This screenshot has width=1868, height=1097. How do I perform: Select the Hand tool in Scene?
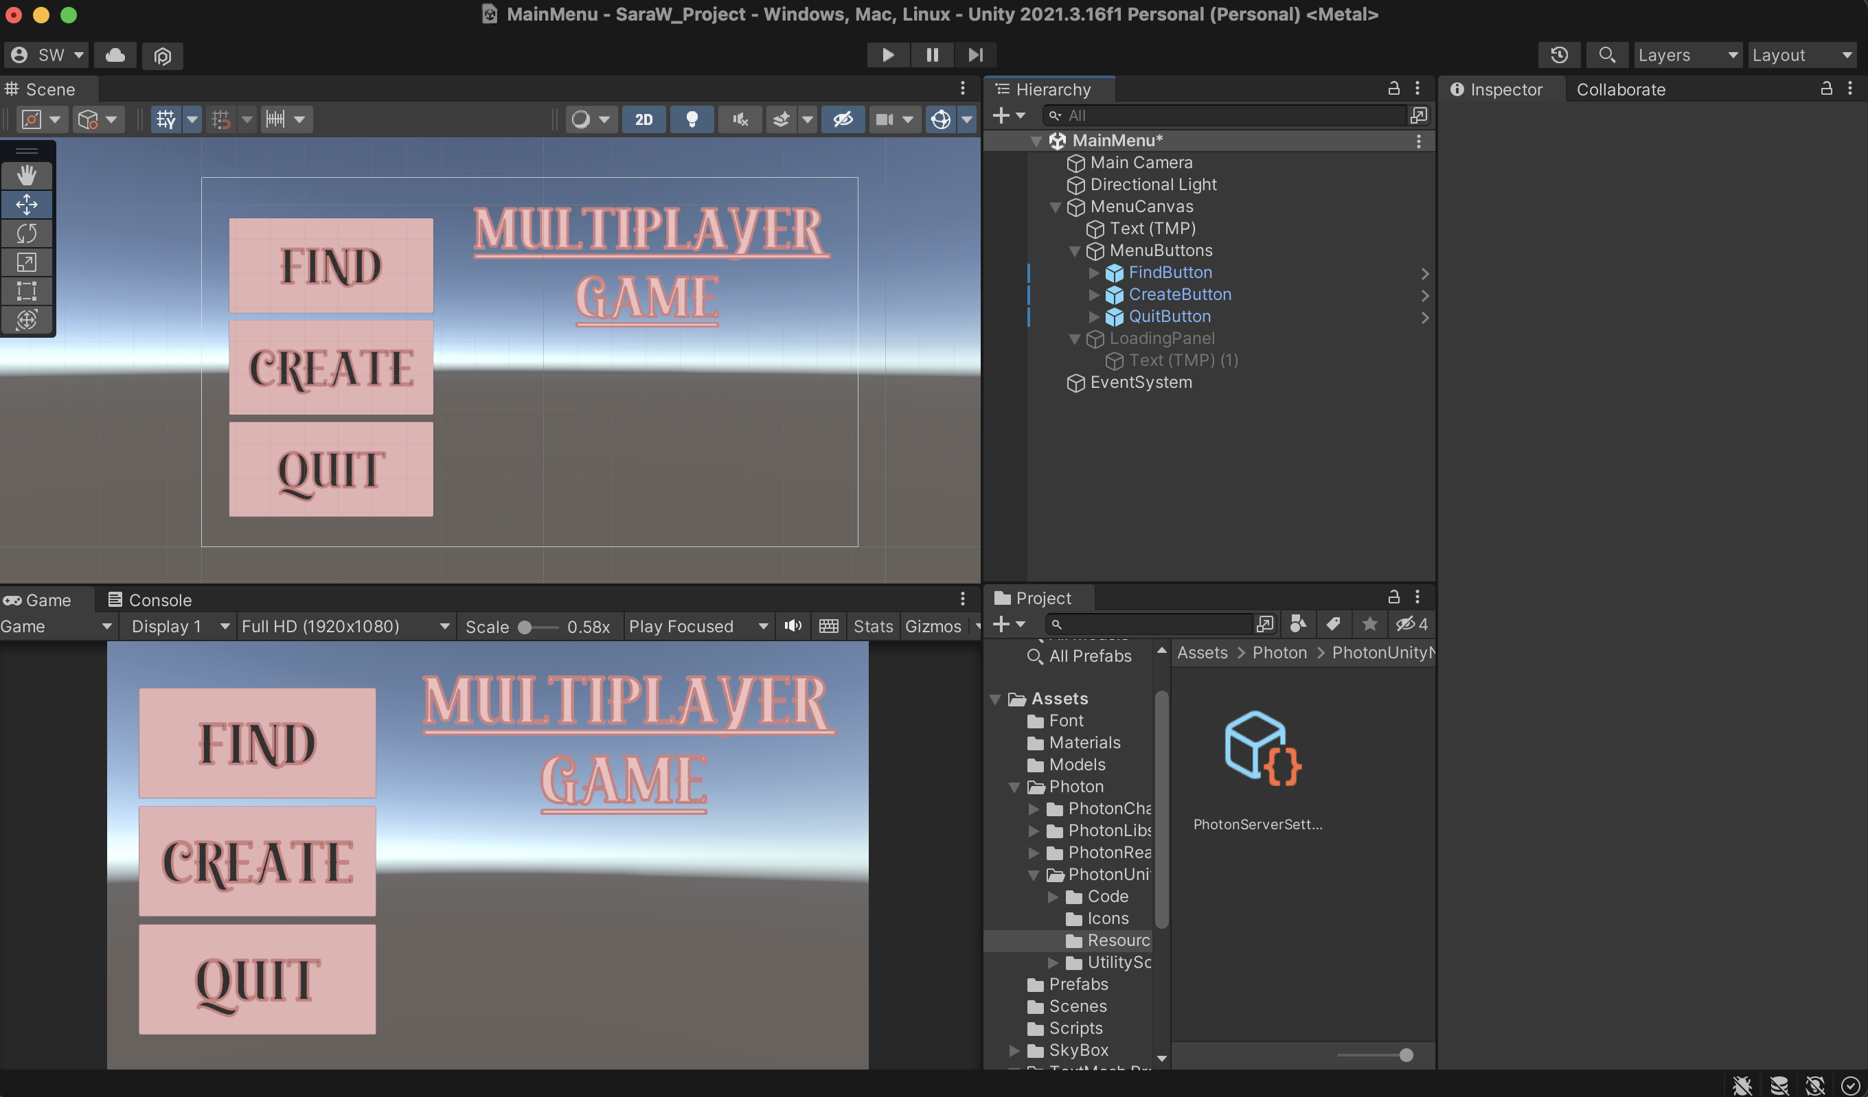click(27, 176)
